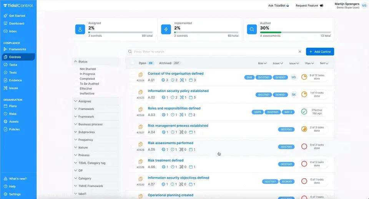The image size is (369, 199).
Task: Click the Policies document icon in sidebar
Action: click(5, 129)
